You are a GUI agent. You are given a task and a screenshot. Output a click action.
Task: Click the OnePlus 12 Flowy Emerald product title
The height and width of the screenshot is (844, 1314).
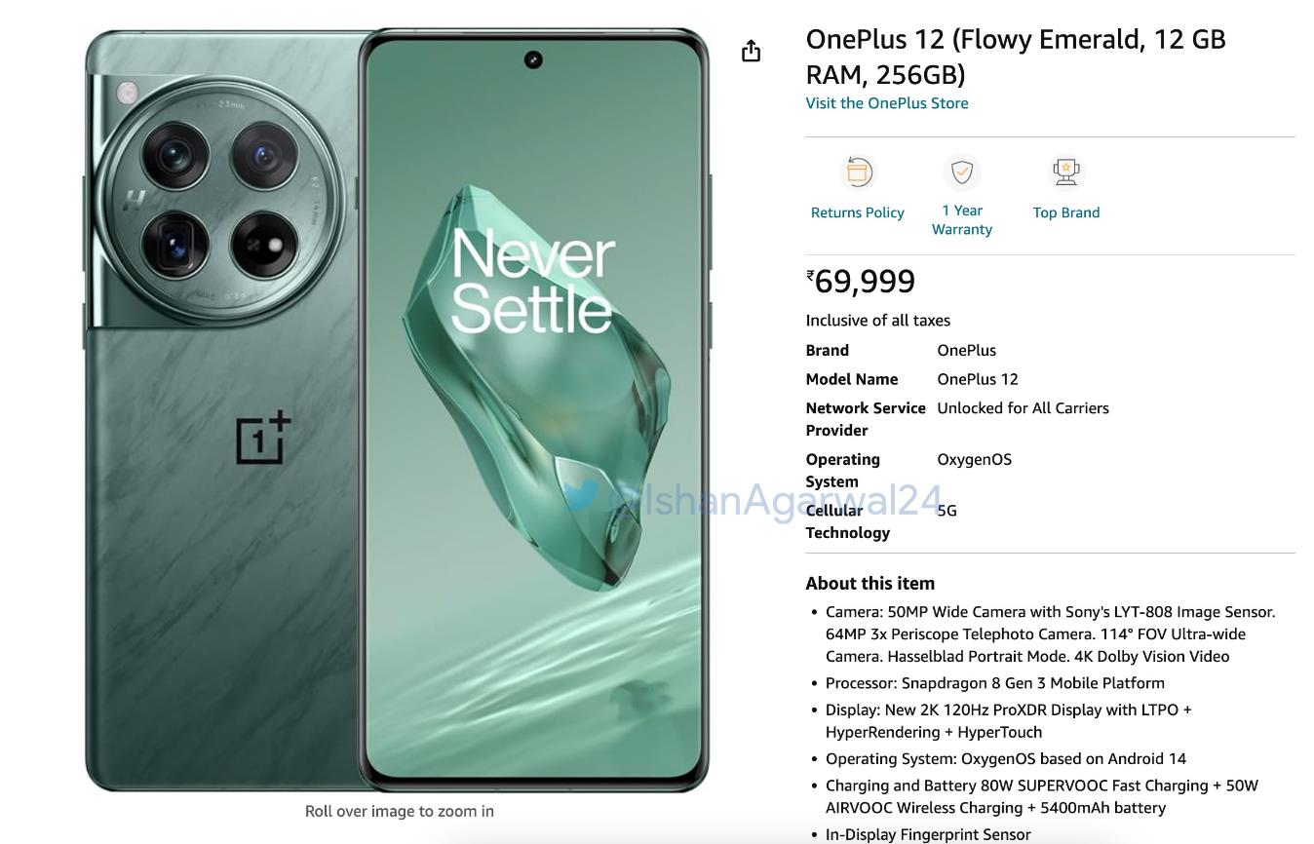[1016, 57]
